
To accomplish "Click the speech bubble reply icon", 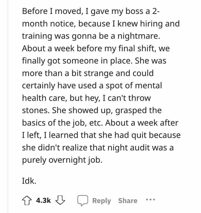I will click(x=82, y=201).
